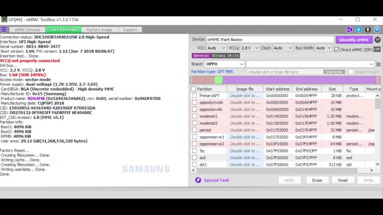Open the Brand OPPO dropdown
383x215 pixels.
(x=224, y=64)
